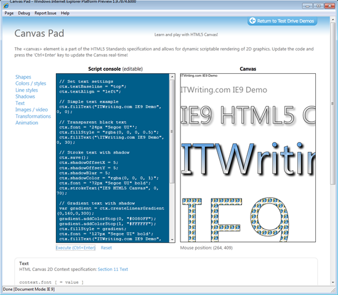Click the script console scroll up arrow
The width and height of the screenshot is (338, 295).
coord(172,76)
